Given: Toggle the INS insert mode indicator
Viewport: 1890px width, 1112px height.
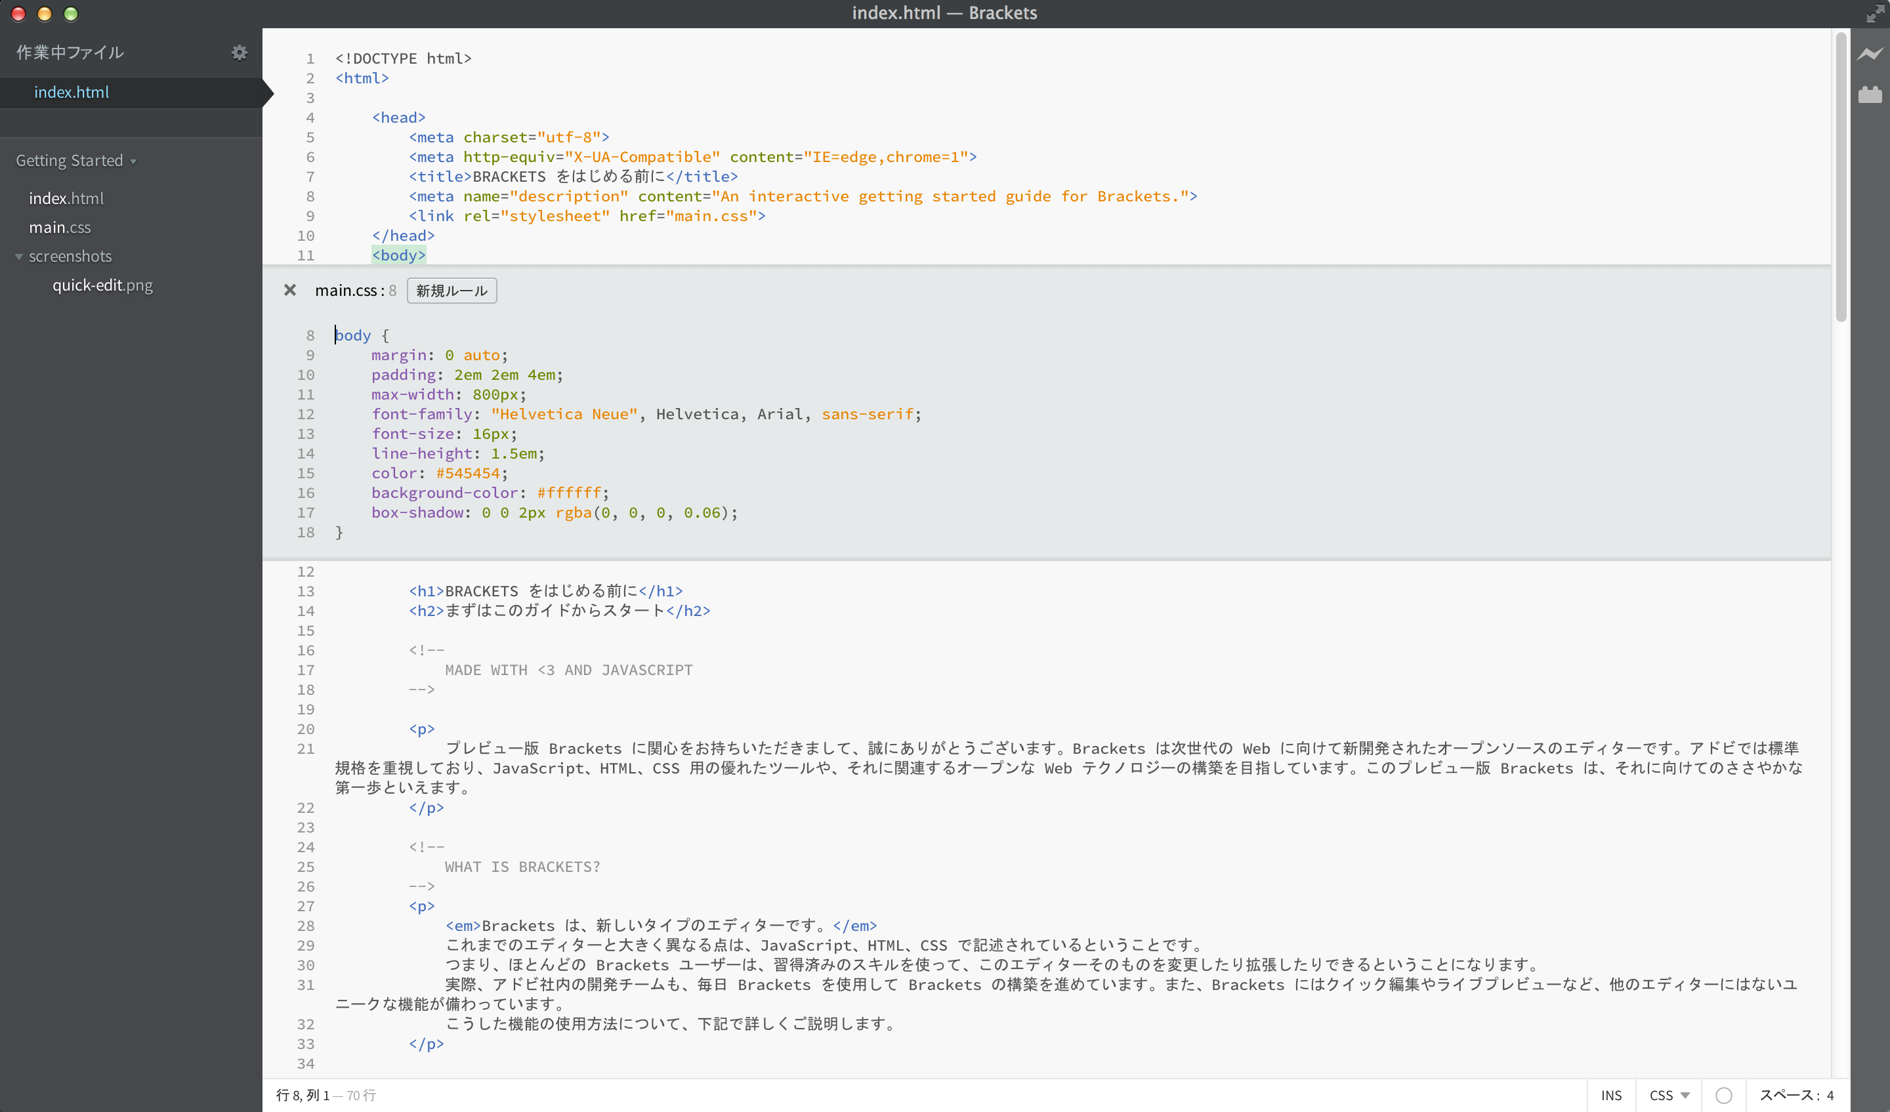Looking at the screenshot, I should pyautogui.click(x=1611, y=1095).
